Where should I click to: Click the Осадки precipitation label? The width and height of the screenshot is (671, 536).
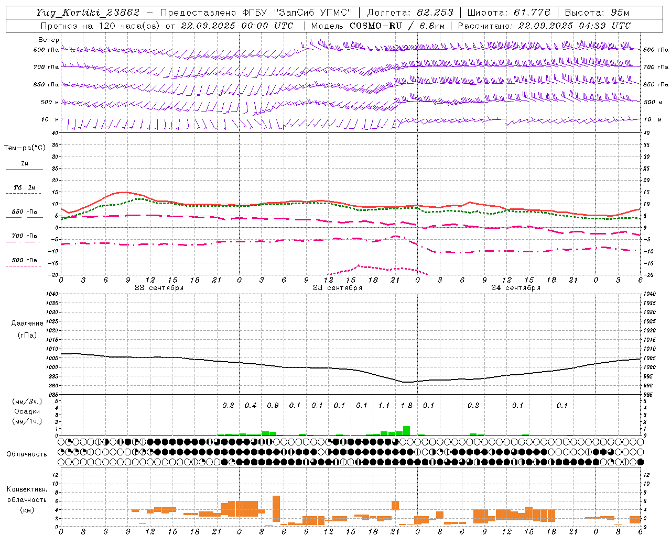pyautogui.click(x=27, y=411)
